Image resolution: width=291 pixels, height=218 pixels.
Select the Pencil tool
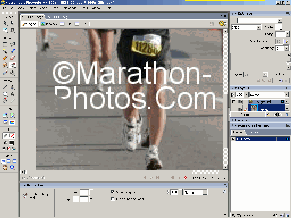[5, 58]
